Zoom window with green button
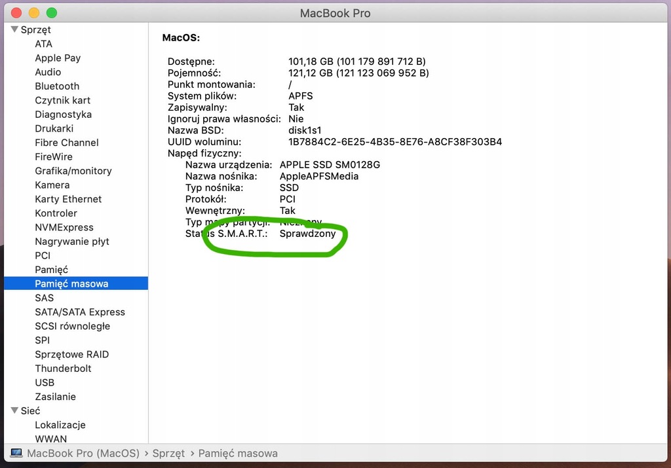This screenshot has height=468, width=671. click(x=52, y=13)
